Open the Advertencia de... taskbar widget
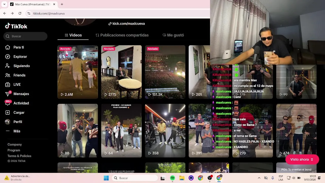Viewport: 325px width, 183px height. click(x=17, y=178)
